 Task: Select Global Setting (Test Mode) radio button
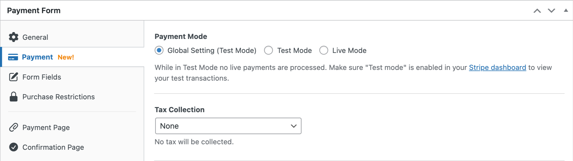point(159,50)
